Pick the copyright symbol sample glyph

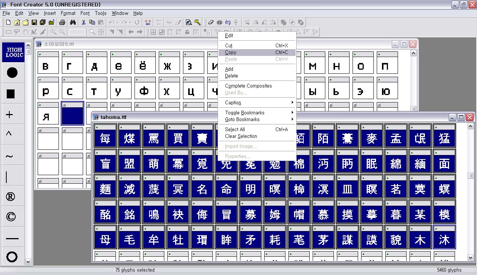[11, 216]
